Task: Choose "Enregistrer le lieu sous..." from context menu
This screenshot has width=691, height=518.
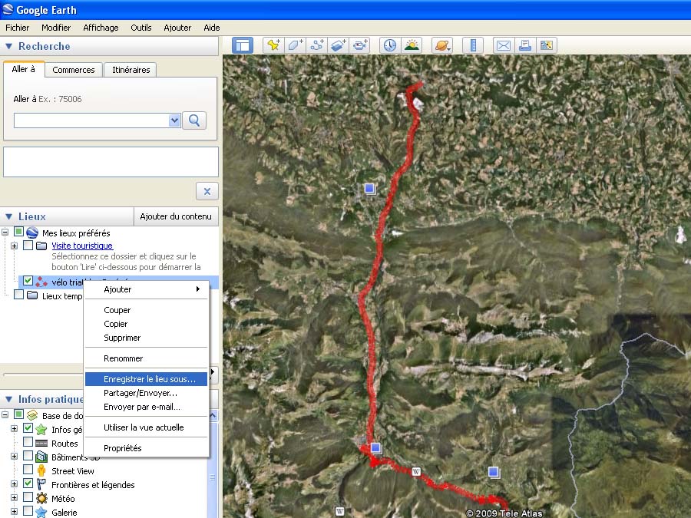Action: [x=149, y=379]
